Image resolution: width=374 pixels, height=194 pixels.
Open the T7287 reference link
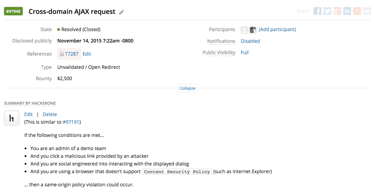point(71,54)
